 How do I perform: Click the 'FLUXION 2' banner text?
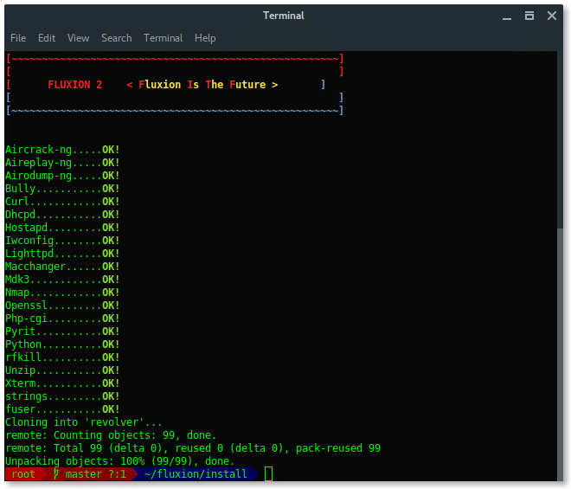pos(75,85)
